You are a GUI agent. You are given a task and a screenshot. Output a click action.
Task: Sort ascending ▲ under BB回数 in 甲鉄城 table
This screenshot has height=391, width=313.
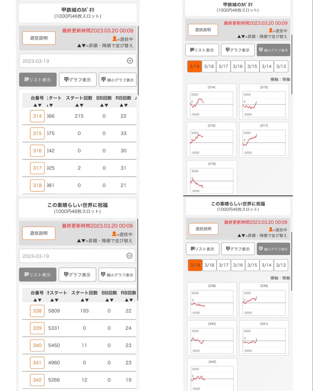[102, 105]
